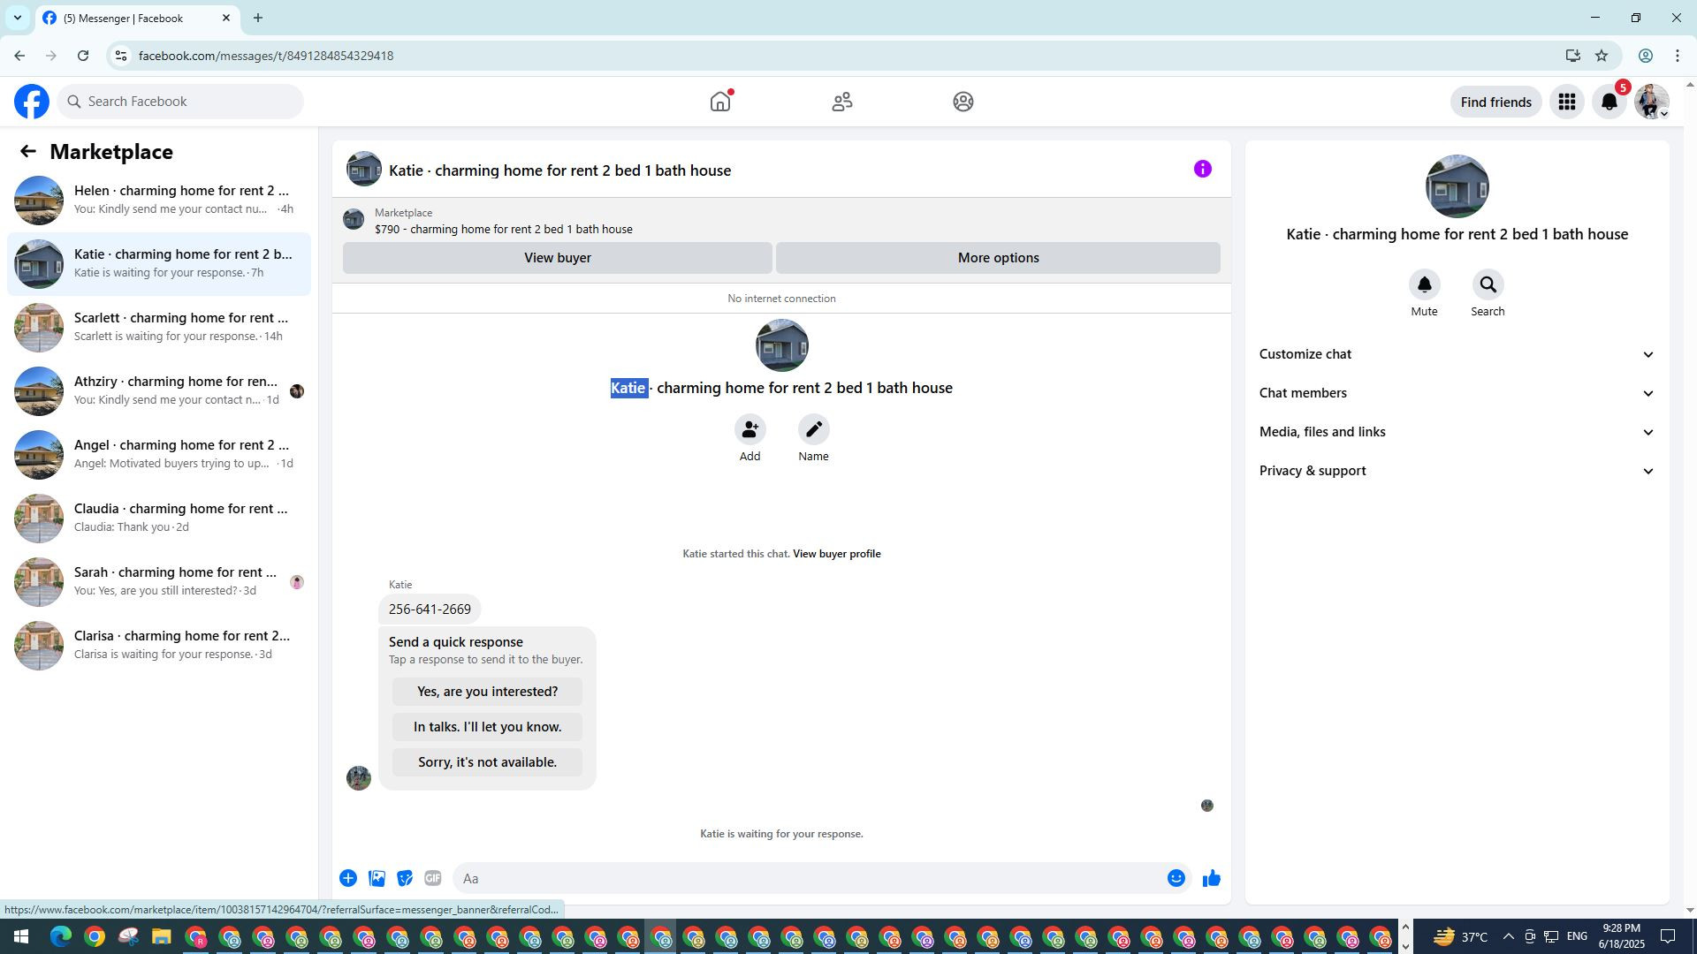
Task: Send quick reply "Sorry, it's not available."
Action: click(x=487, y=762)
